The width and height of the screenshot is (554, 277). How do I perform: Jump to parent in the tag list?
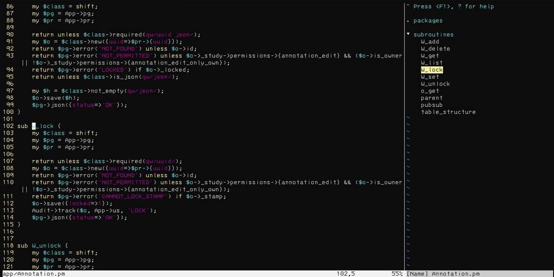pos(432,98)
